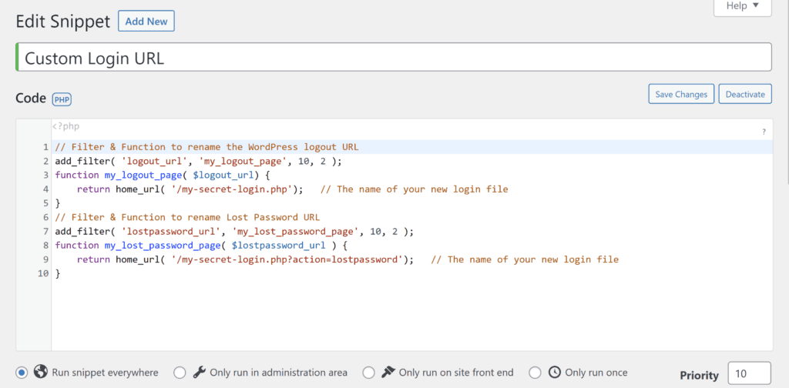The image size is (789, 388).
Task: Click the Add New snippet button
Action: (x=146, y=22)
